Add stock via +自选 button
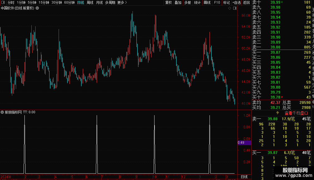 [236, 2]
